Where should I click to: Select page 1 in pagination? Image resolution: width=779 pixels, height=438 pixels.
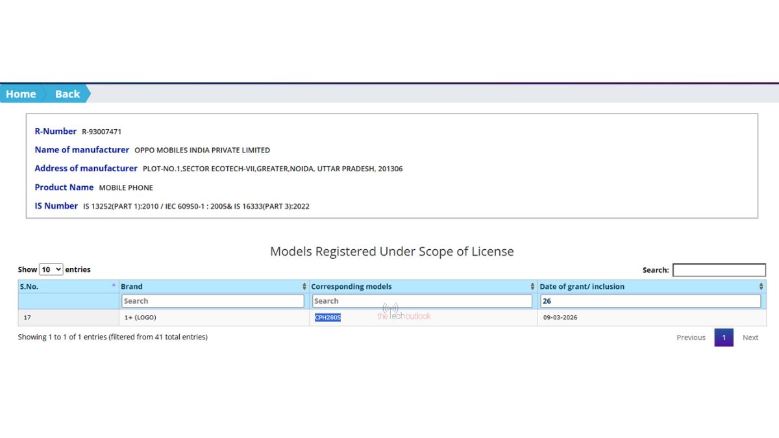pyautogui.click(x=724, y=337)
